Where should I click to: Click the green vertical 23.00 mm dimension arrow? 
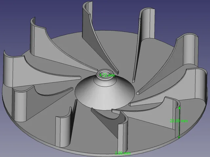click(x=179, y=123)
